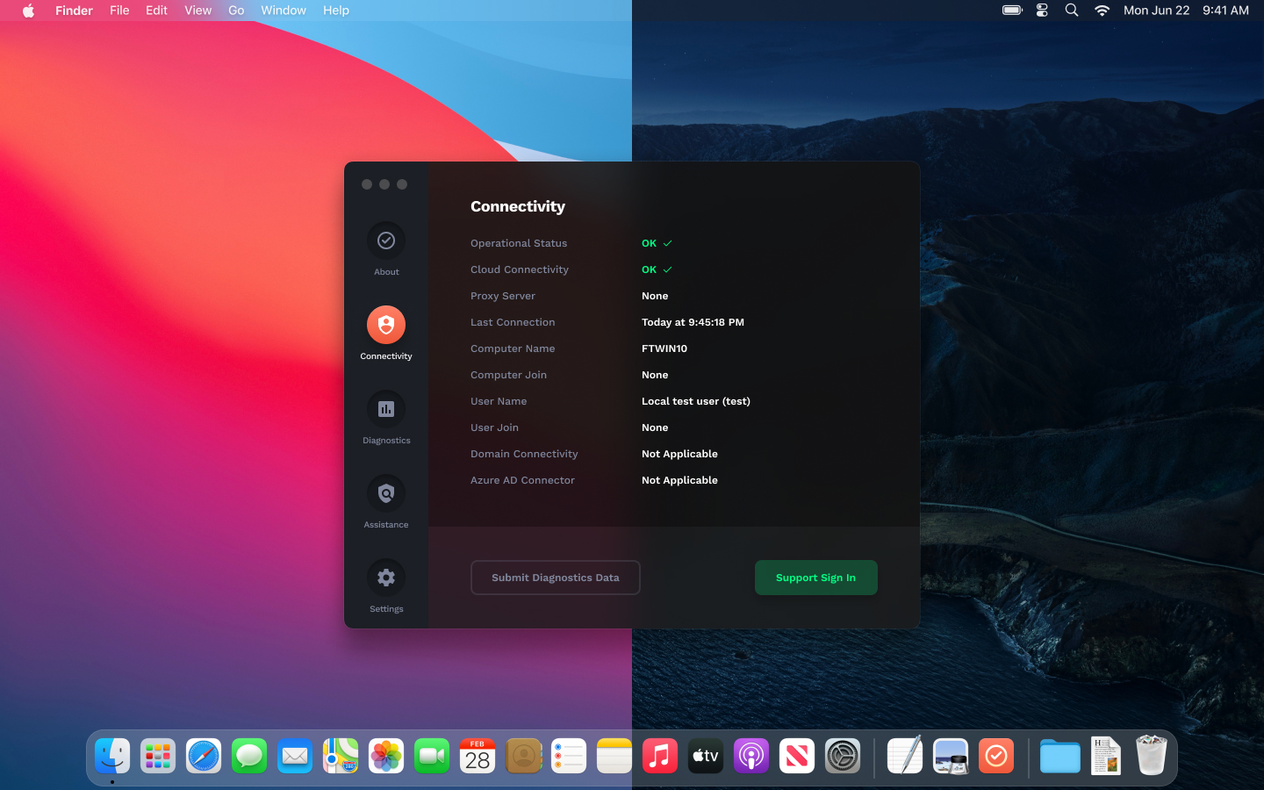Click the Apple menu logo
This screenshot has height=790, width=1264.
[x=28, y=11]
